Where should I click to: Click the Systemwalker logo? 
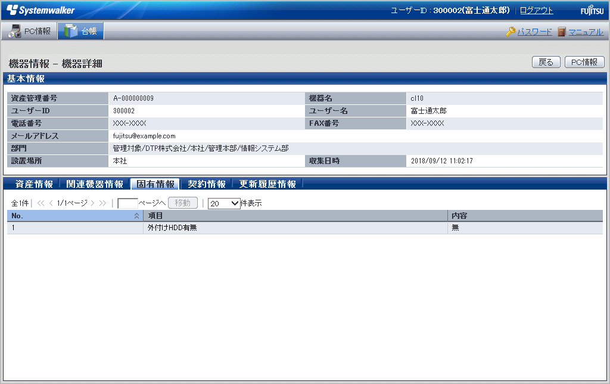(x=41, y=10)
